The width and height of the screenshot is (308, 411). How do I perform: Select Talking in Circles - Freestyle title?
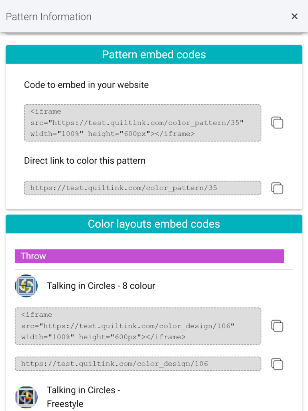(83, 397)
